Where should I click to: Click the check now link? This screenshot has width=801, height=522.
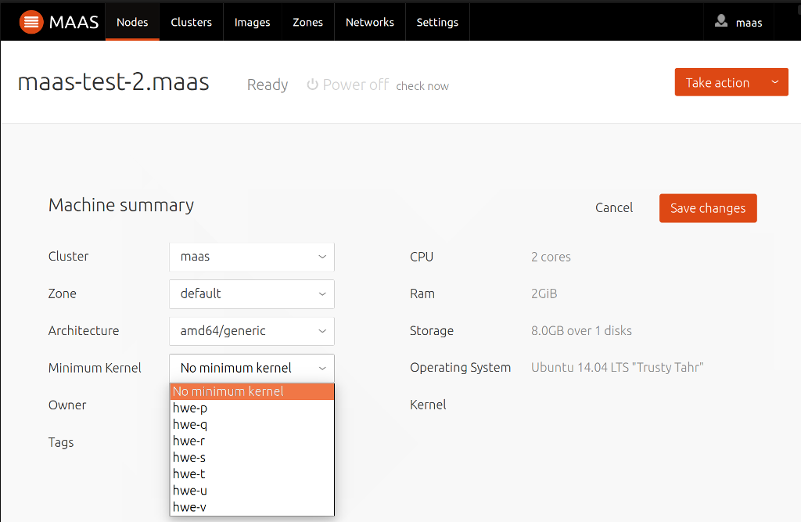coord(422,86)
